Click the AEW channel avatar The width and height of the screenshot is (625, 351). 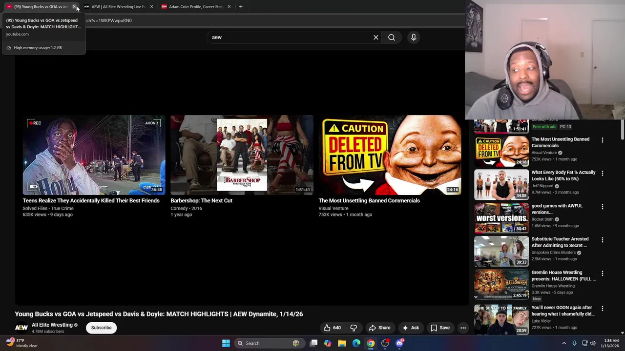coord(21,328)
